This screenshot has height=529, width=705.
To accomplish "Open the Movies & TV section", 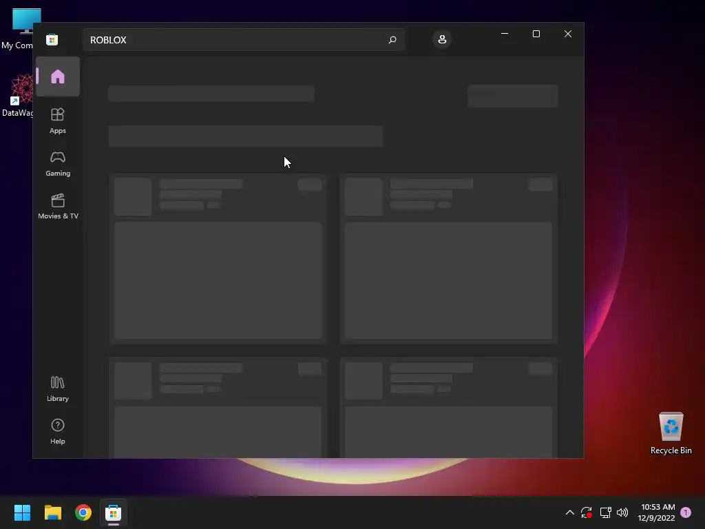I will coord(58,207).
